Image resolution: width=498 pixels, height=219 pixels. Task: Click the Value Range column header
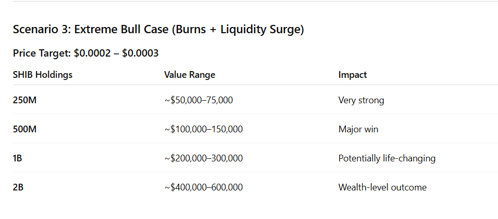tap(190, 75)
